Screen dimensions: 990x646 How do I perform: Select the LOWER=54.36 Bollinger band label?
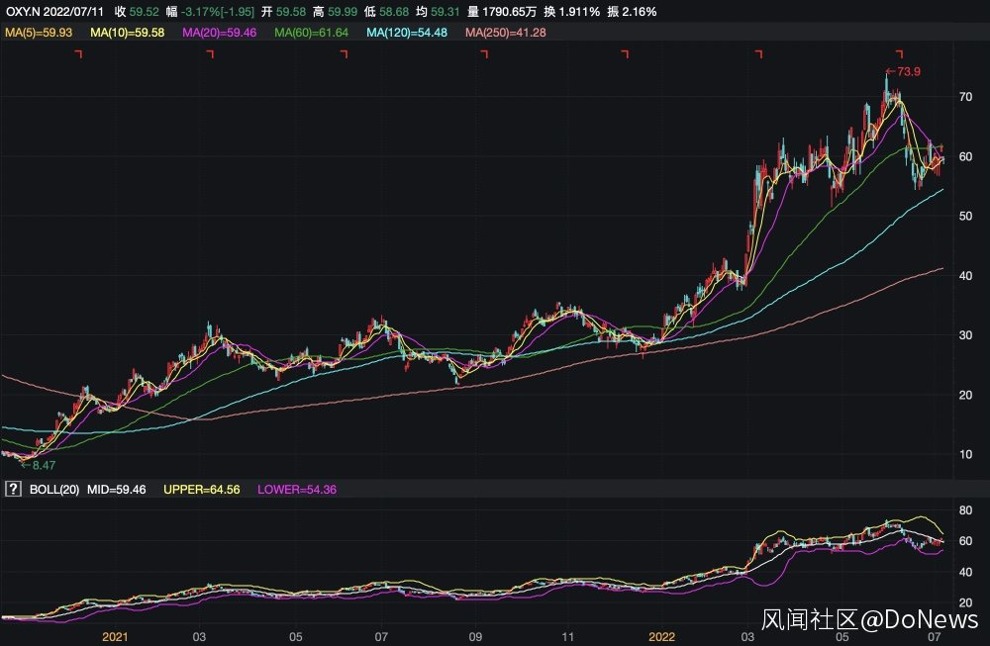[x=296, y=489]
